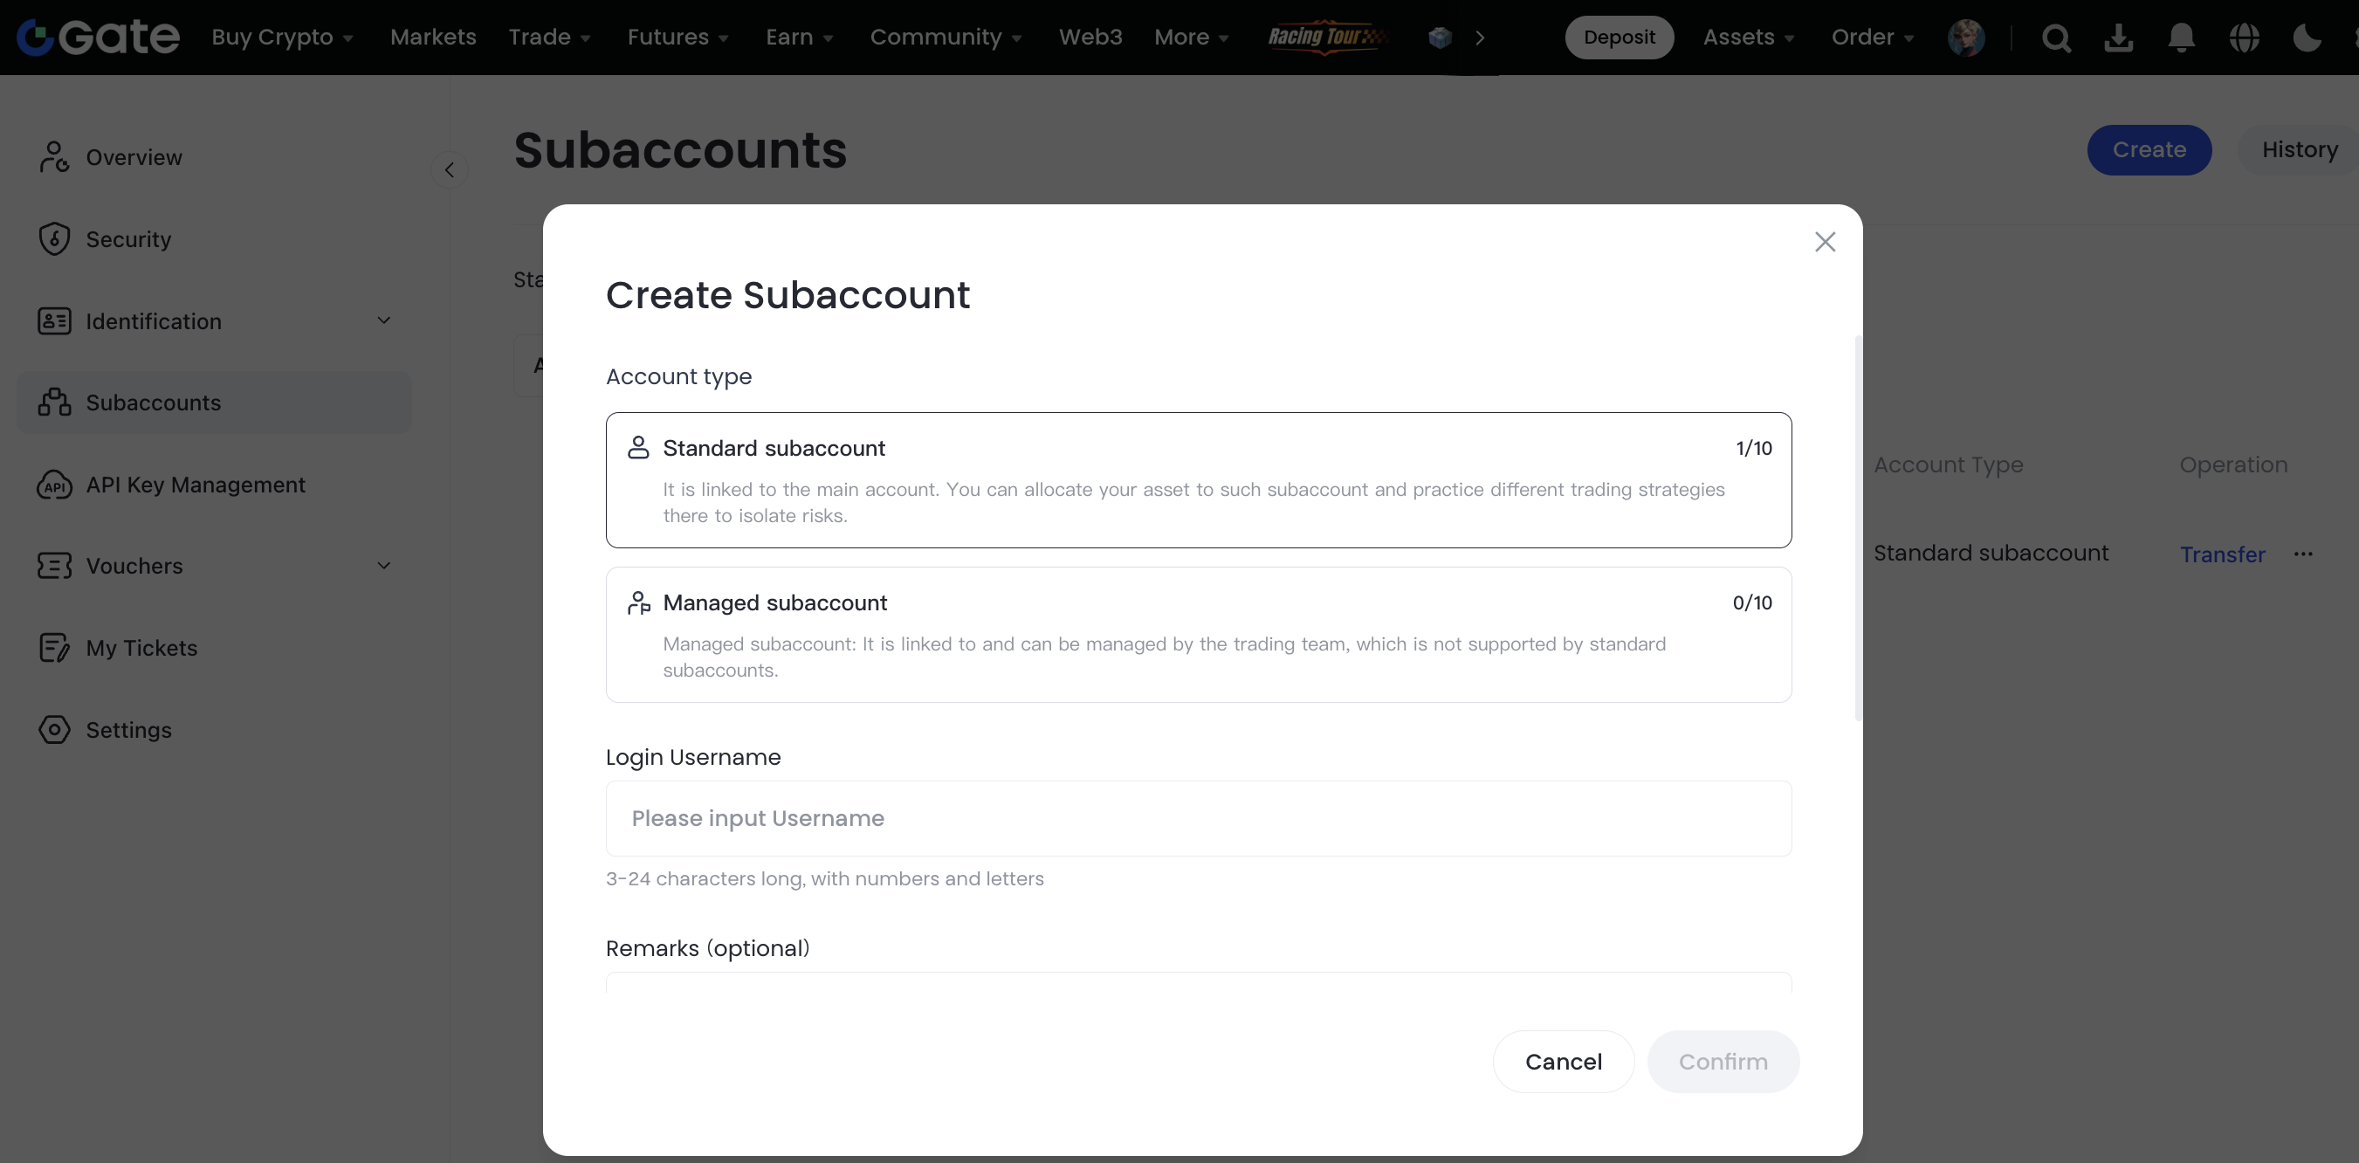Click the search magnifier icon
This screenshot has width=2359, height=1163.
[x=2056, y=38]
